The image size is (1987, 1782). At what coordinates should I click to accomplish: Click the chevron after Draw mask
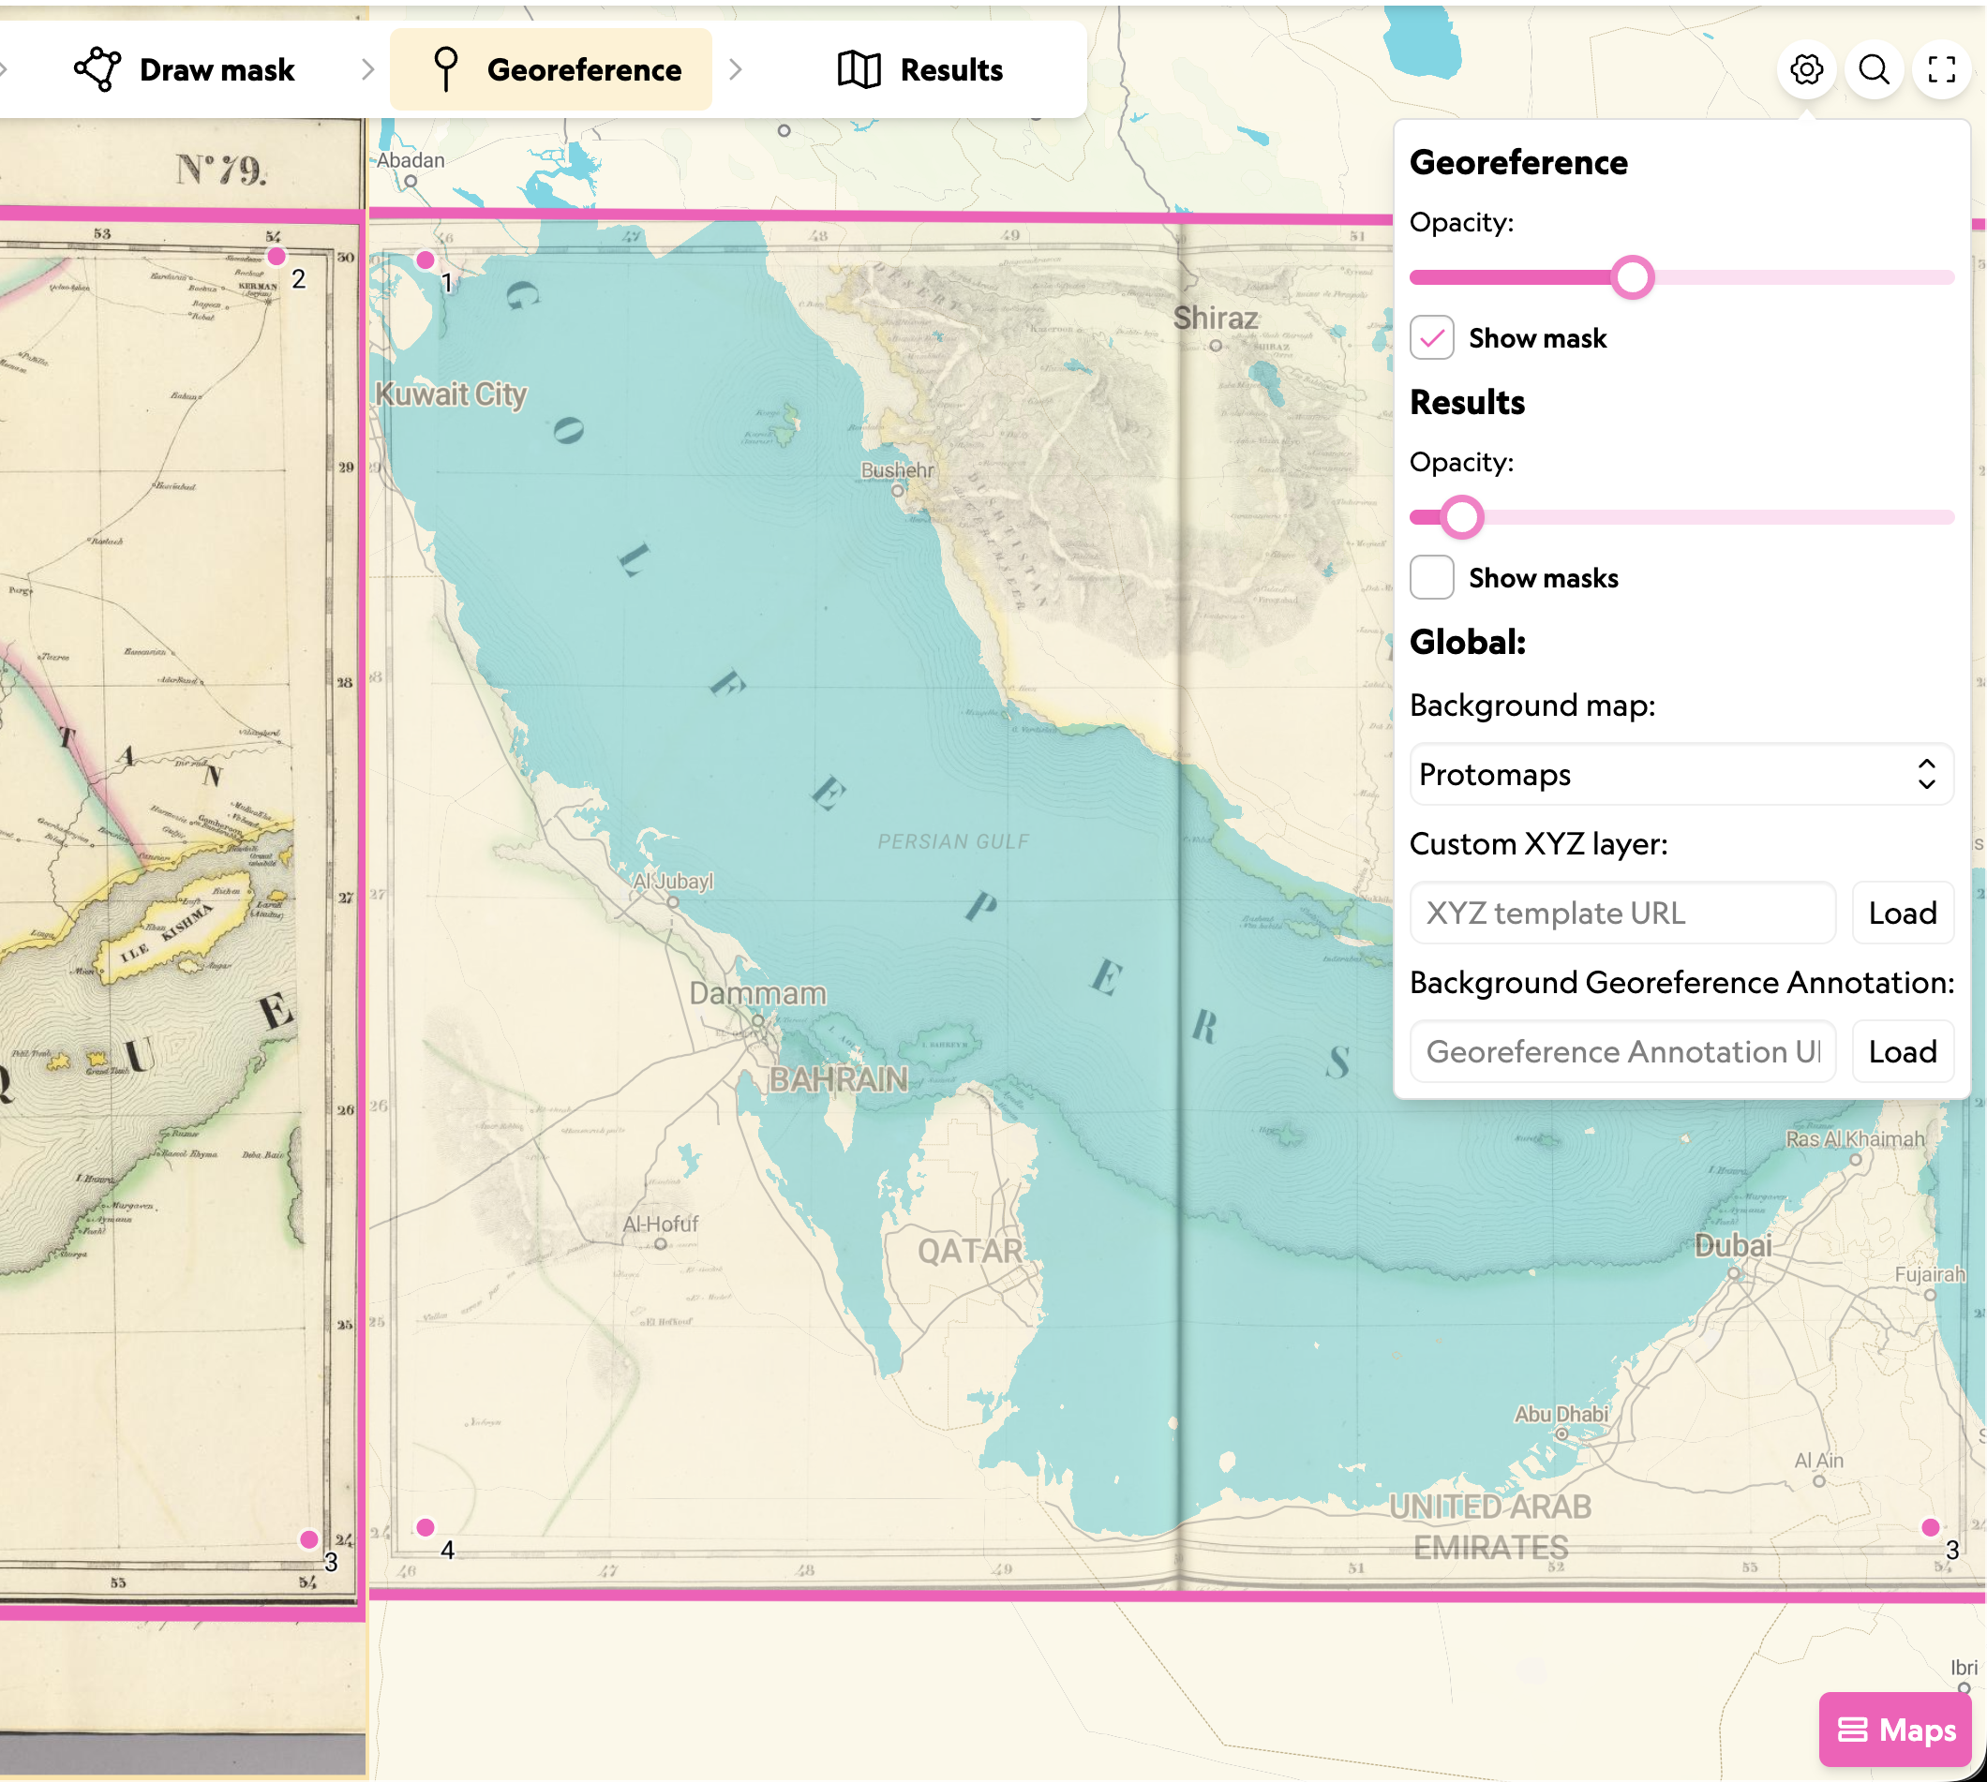pyautogui.click(x=367, y=69)
